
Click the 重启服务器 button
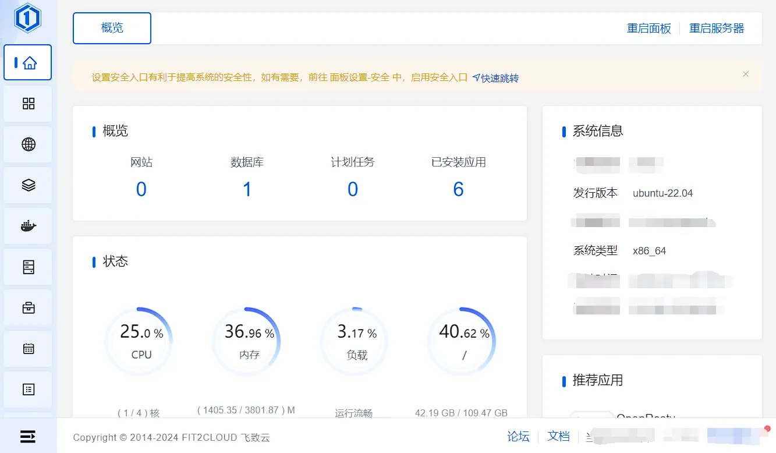pyautogui.click(x=717, y=29)
